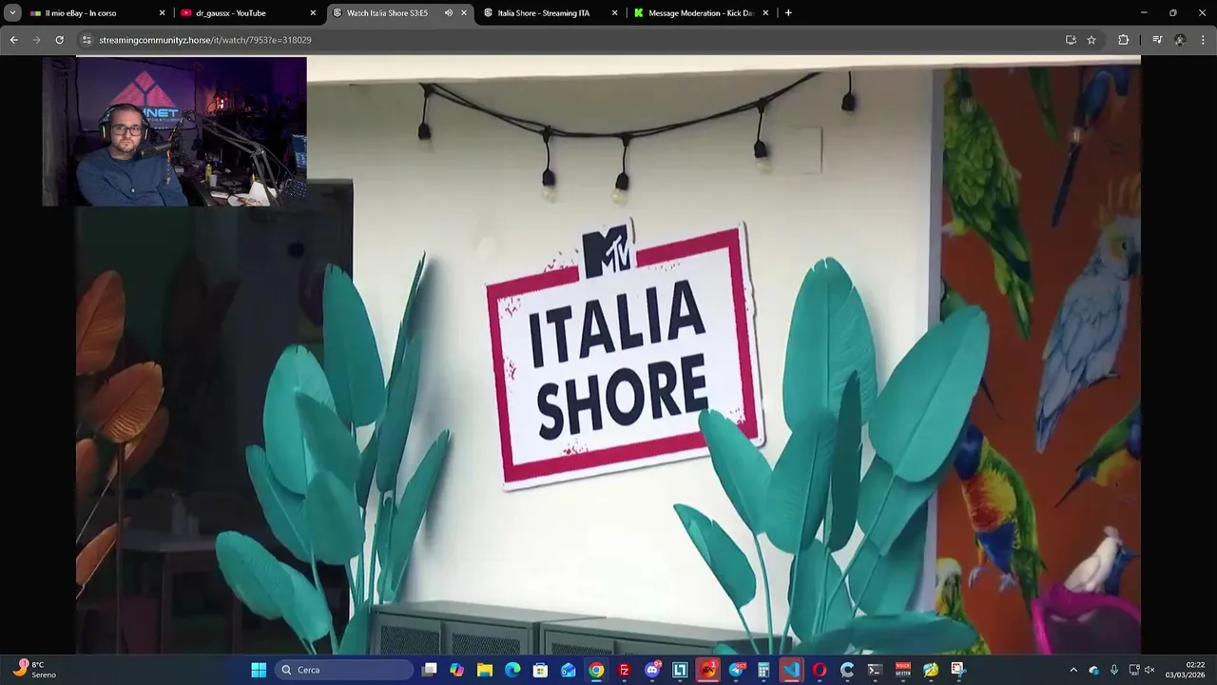Open Discord from the taskbar
The width and height of the screenshot is (1217, 685).
click(652, 670)
